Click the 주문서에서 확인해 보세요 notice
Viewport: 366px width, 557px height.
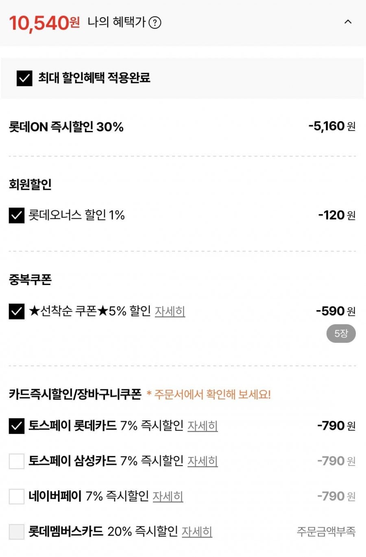point(209,394)
